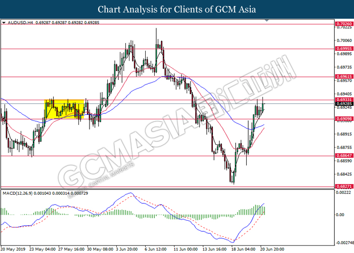The image size is (354, 253).
Task: Click the 13 Jun 16:00 time label
Action: click(x=214, y=249)
